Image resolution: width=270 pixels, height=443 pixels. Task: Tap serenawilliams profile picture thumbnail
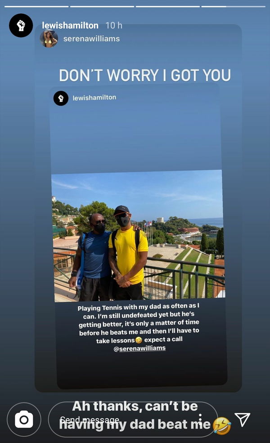point(49,39)
